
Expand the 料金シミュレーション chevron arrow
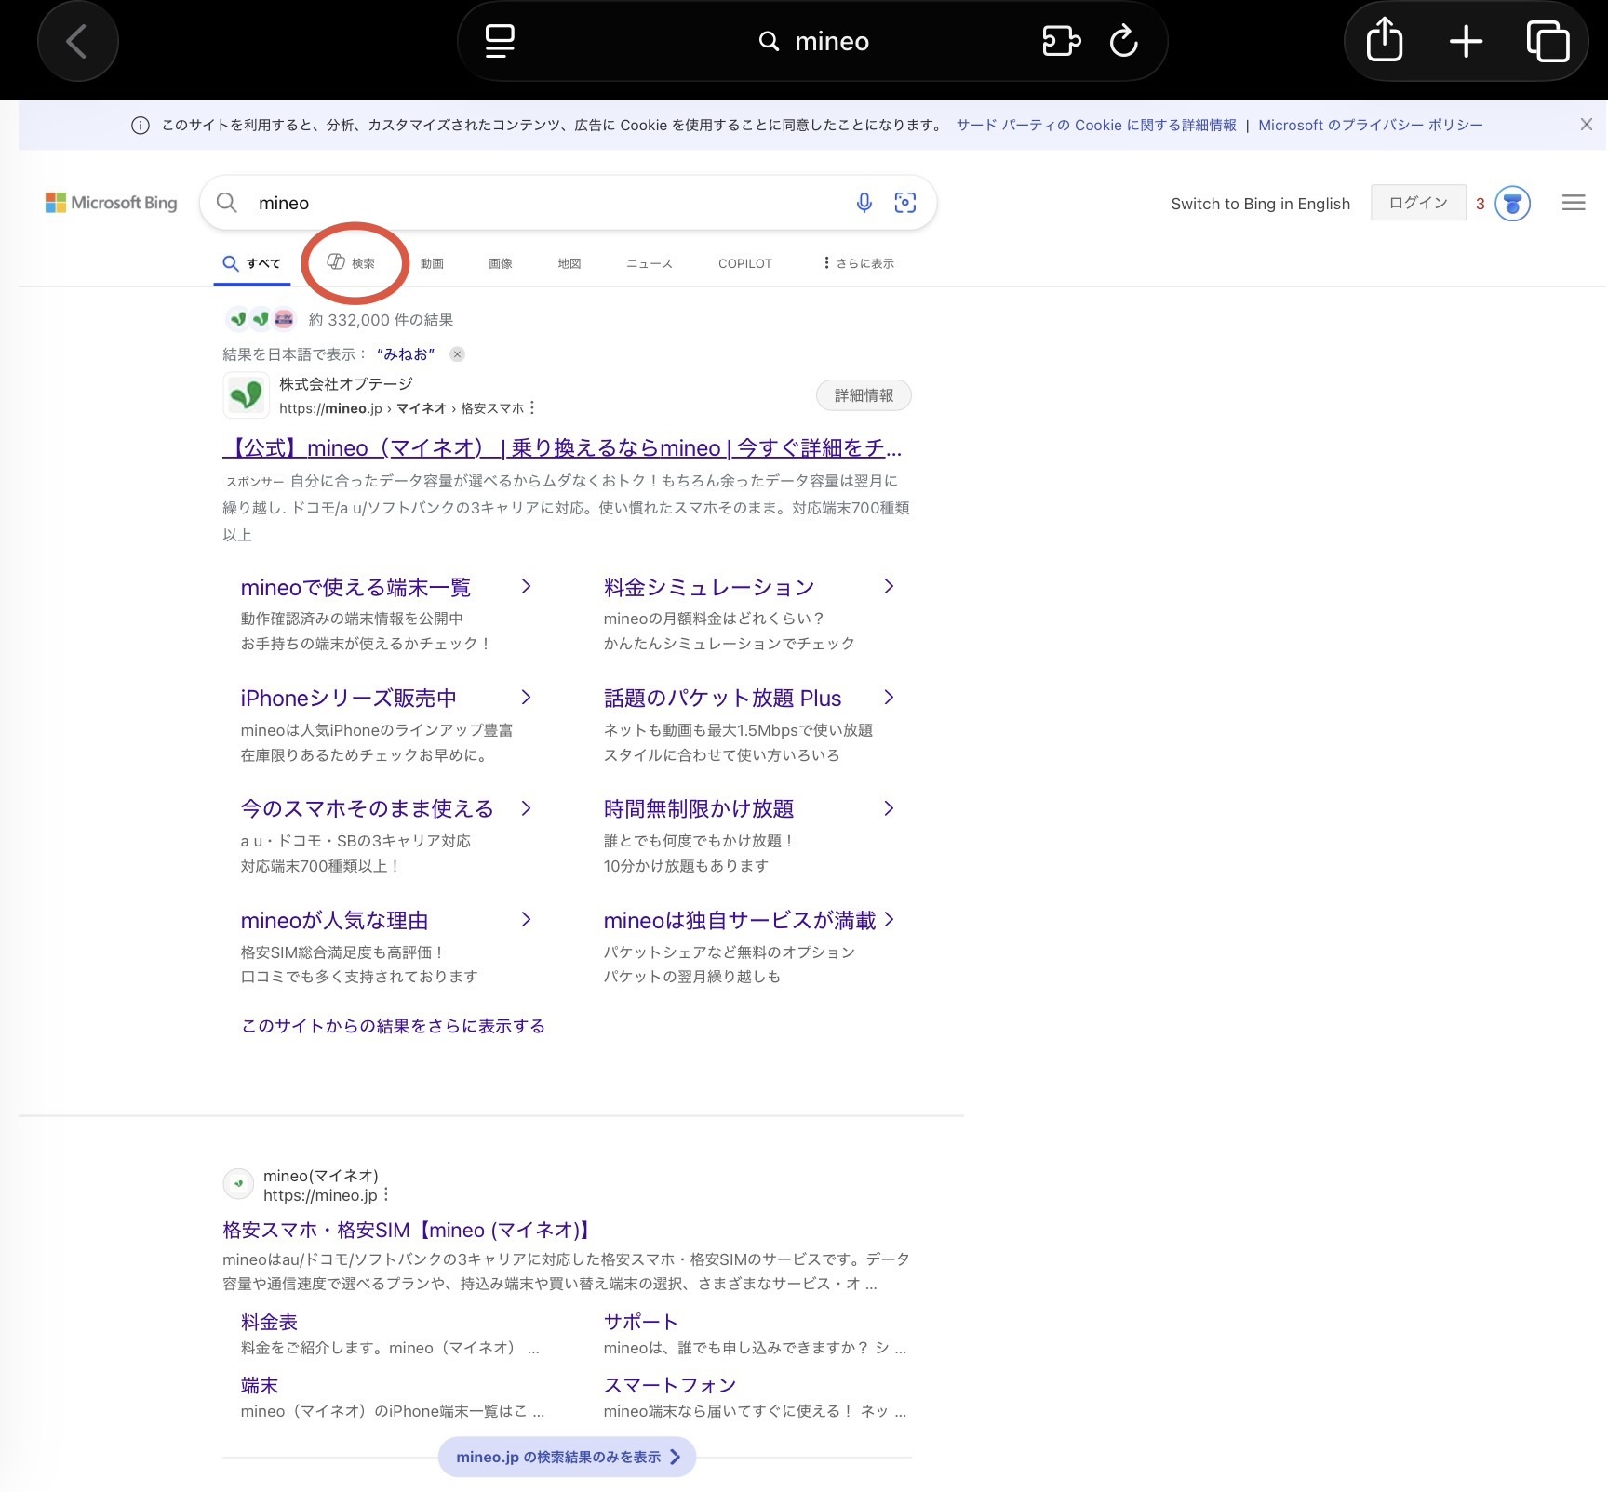(889, 586)
